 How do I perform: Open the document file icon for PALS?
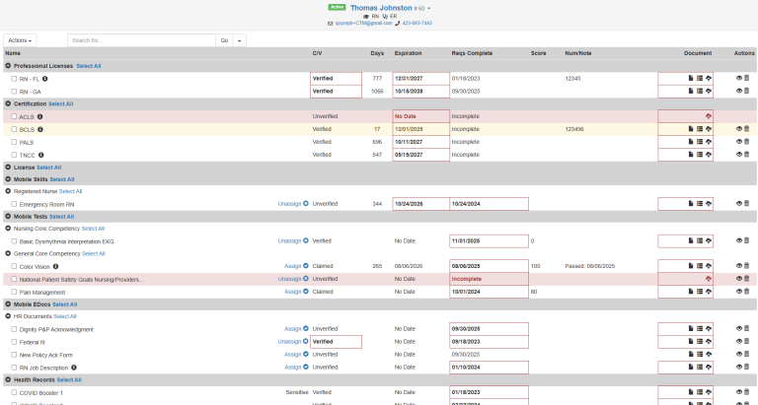click(691, 142)
